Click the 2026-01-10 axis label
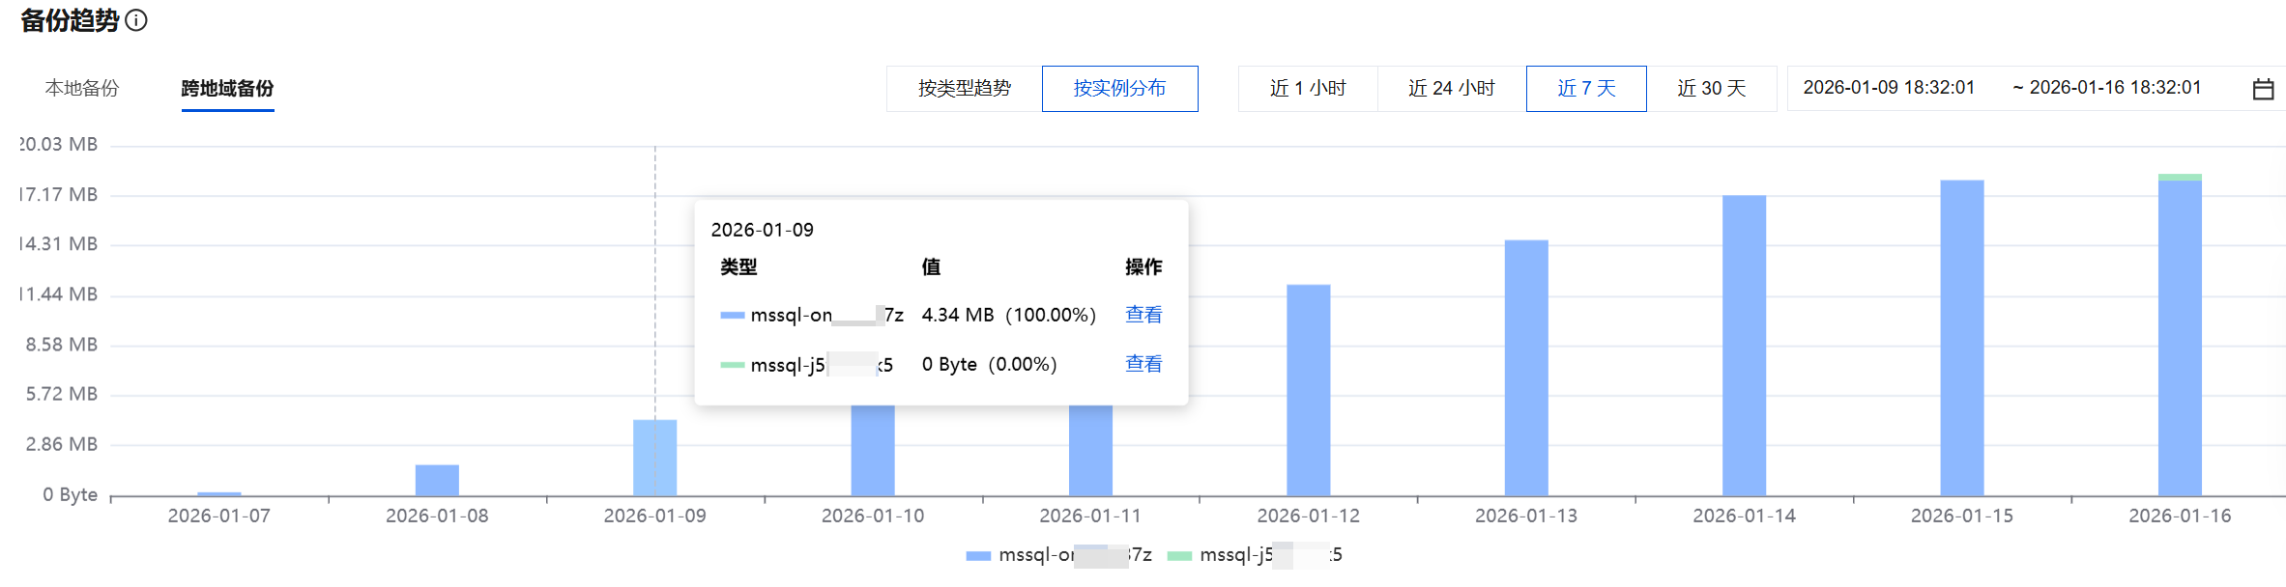This screenshot has width=2286, height=587. [x=873, y=517]
